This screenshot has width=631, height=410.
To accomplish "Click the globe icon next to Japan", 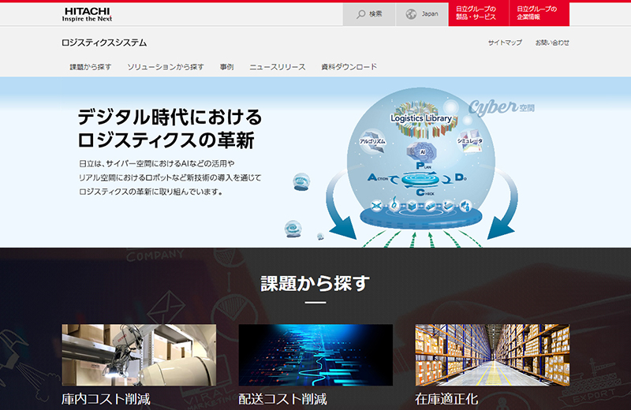I will coord(411,14).
